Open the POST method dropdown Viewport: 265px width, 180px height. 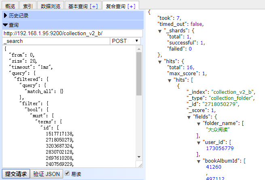coord(126,41)
